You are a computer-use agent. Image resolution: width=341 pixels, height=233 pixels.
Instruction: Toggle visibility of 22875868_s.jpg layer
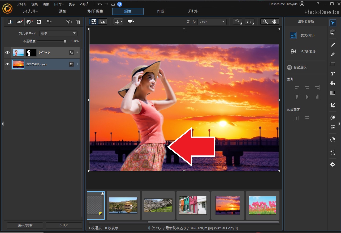click(7, 64)
